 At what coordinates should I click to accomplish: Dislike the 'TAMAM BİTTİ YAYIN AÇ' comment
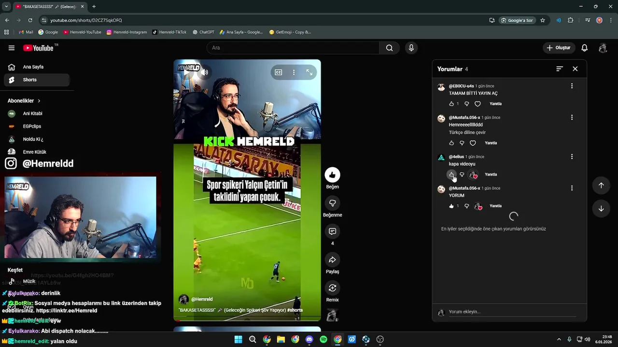[x=466, y=104]
